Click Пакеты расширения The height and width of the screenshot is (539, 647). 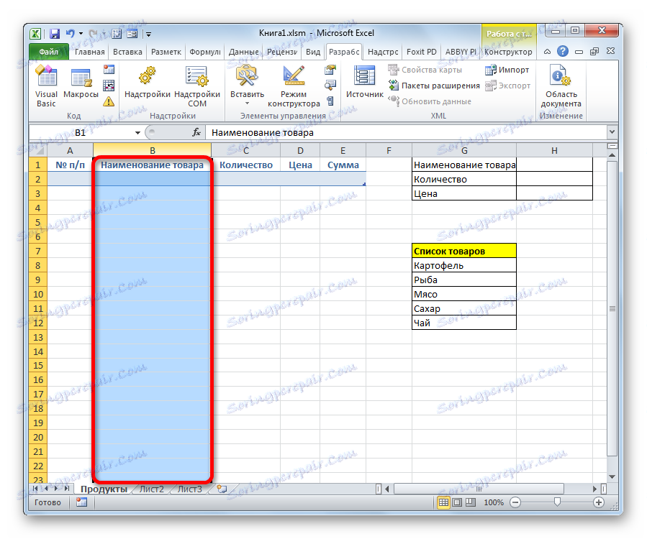coord(434,86)
